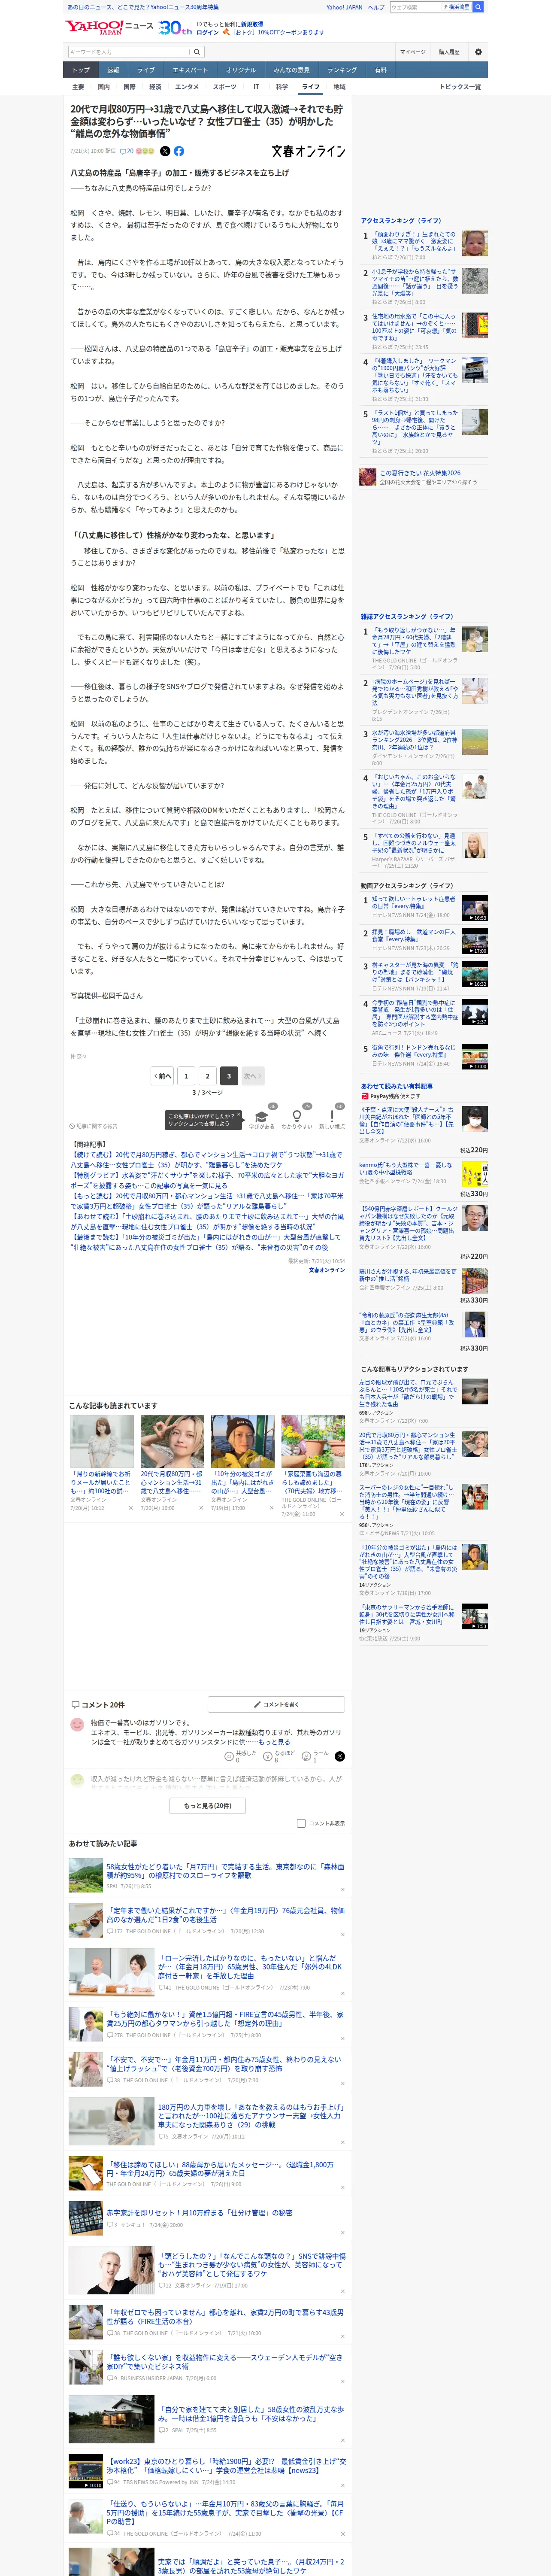Open the 購入履歴 link
The height and width of the screenshot is (2576, 551).
(449, 52)
